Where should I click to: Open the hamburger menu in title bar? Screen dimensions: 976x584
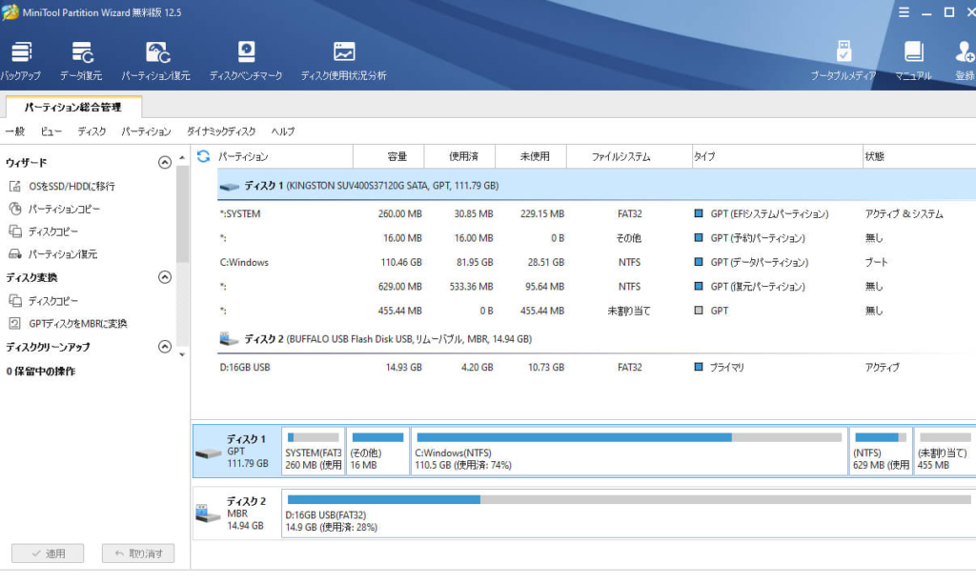pyautogui.click(x=904, y=12)
